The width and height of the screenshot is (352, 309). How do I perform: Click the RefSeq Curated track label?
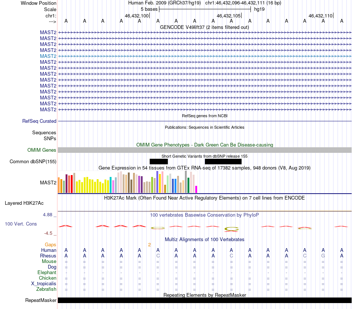[39, 121]
